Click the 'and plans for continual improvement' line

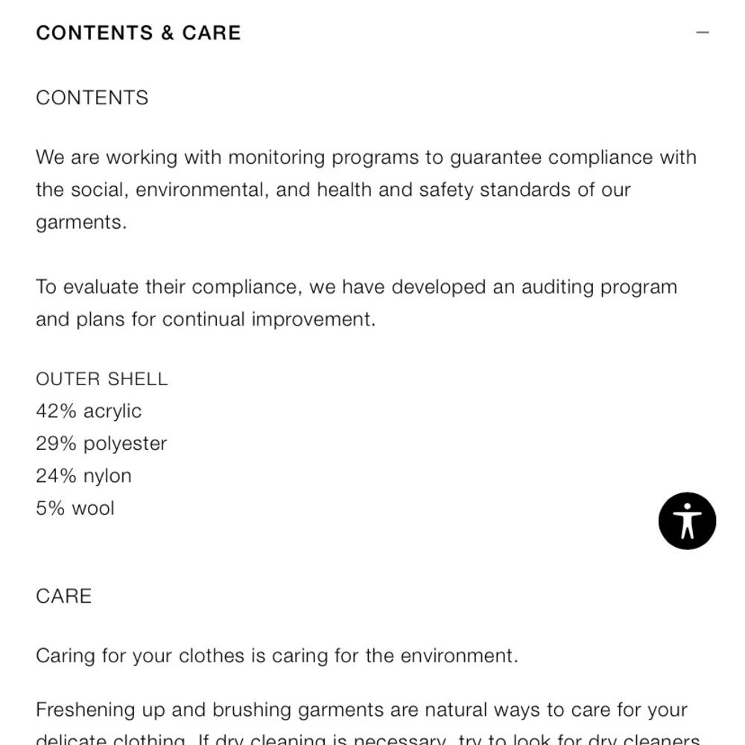click(206, 320)
